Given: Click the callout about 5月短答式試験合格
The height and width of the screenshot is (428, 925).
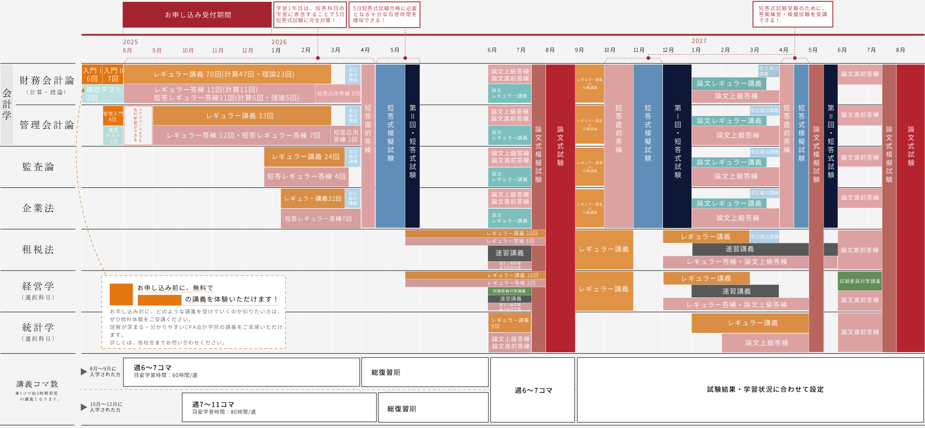Looking at the screenshot, I should click(x=385, y=15).
